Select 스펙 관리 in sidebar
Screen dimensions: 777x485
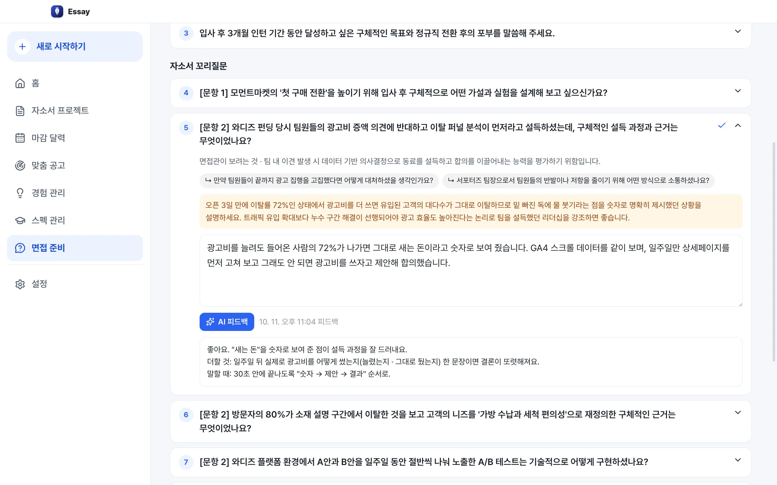coord(75,220)
